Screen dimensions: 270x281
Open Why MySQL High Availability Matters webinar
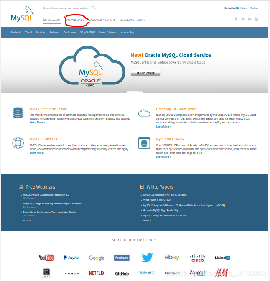[x=52, y=204]
